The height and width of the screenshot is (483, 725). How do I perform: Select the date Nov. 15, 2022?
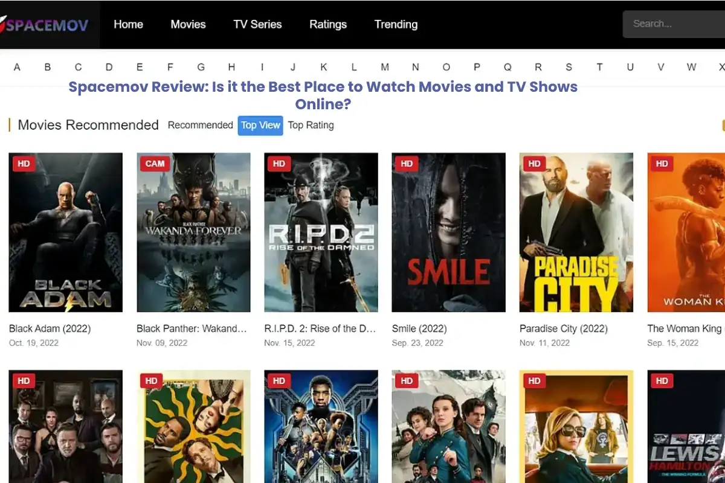289,343
